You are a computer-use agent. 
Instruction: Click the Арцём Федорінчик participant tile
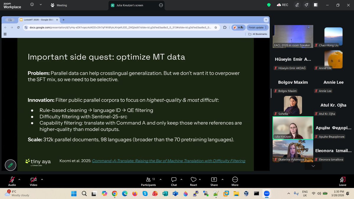[x=333, y=128]
